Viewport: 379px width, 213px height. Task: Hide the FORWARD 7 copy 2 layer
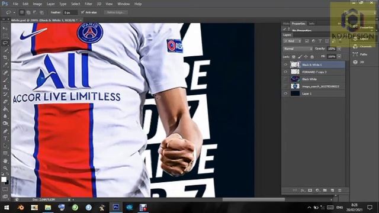tap(285, 72)
